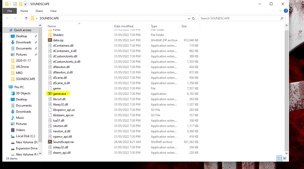Select the ssleay32.dll file name

point(60,147)
